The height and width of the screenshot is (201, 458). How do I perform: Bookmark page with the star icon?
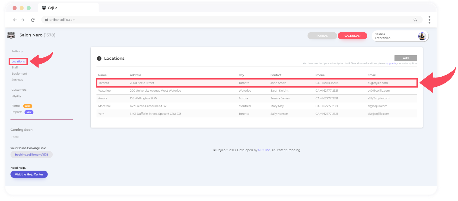click(x=415, y=20)
